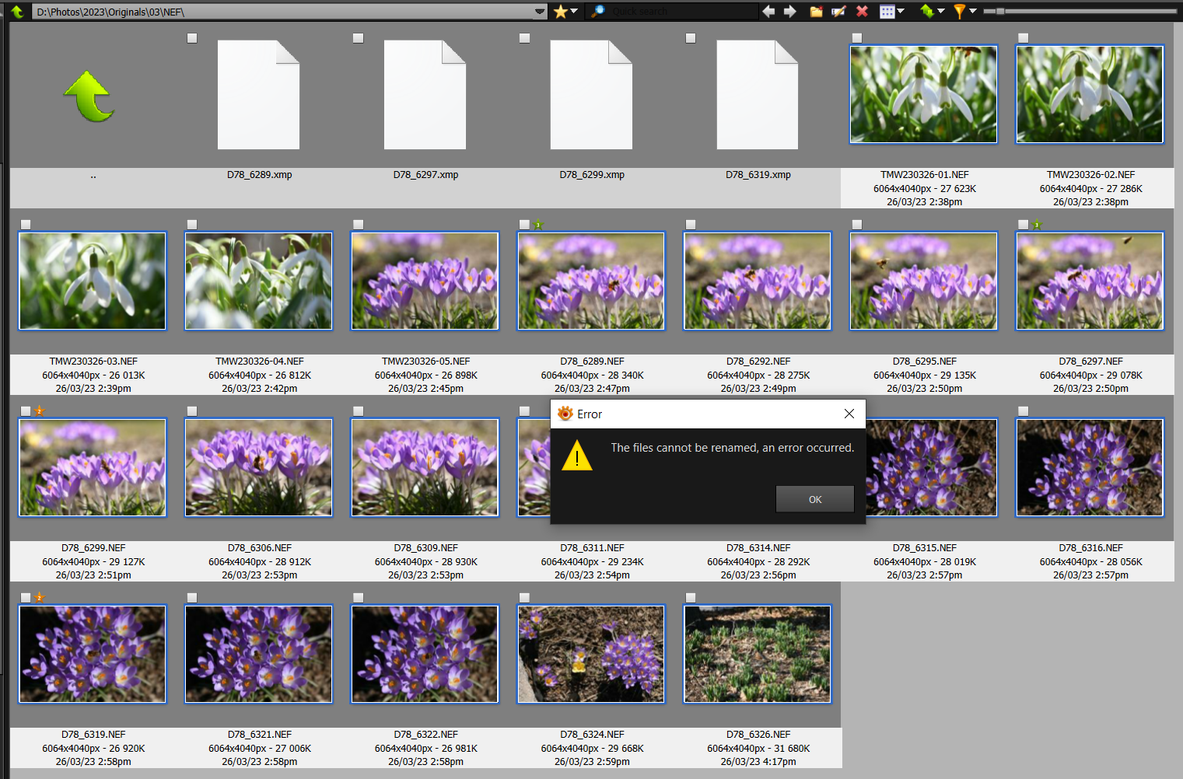The width and height of the screenshot is (1183, 779).
Task: Close the Error dialog with X
Action: [849, 414]
